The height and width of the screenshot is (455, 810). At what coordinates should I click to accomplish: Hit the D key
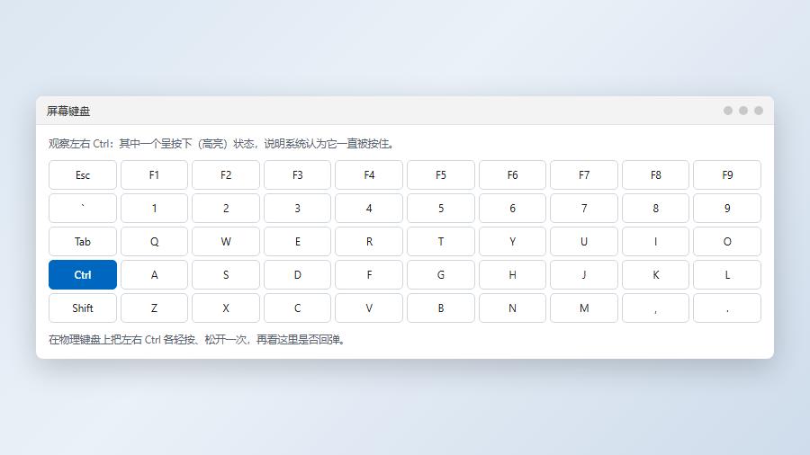[x=298, y=275]
